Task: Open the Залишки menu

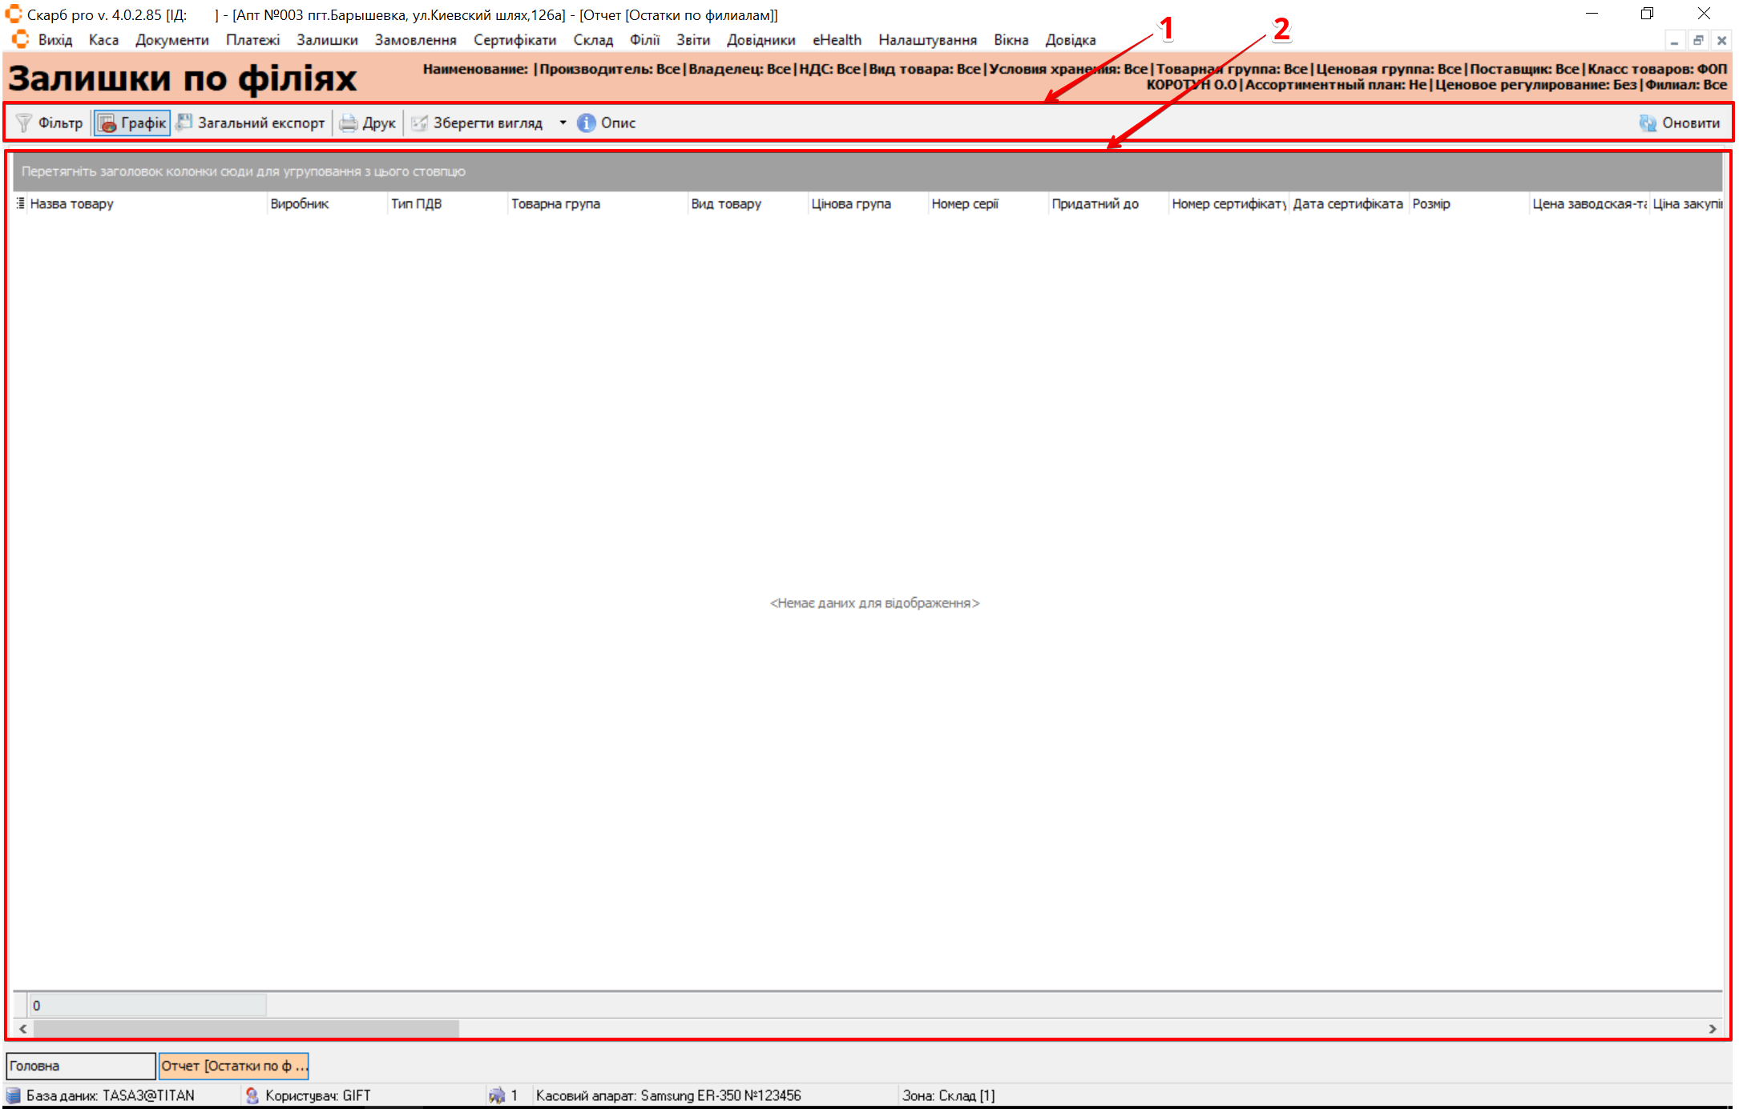Action: [327, 39]
